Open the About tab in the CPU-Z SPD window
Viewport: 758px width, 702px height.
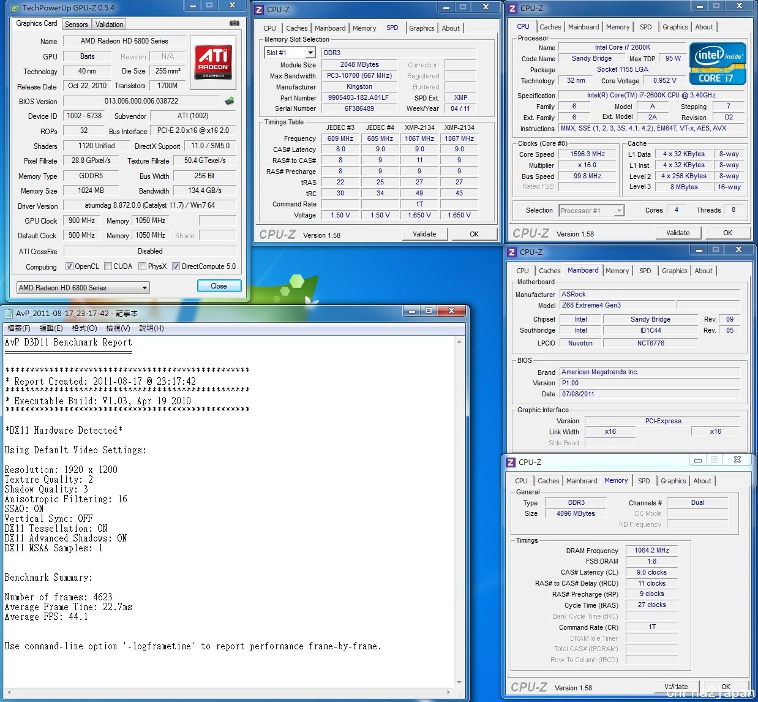coord(451,28)
